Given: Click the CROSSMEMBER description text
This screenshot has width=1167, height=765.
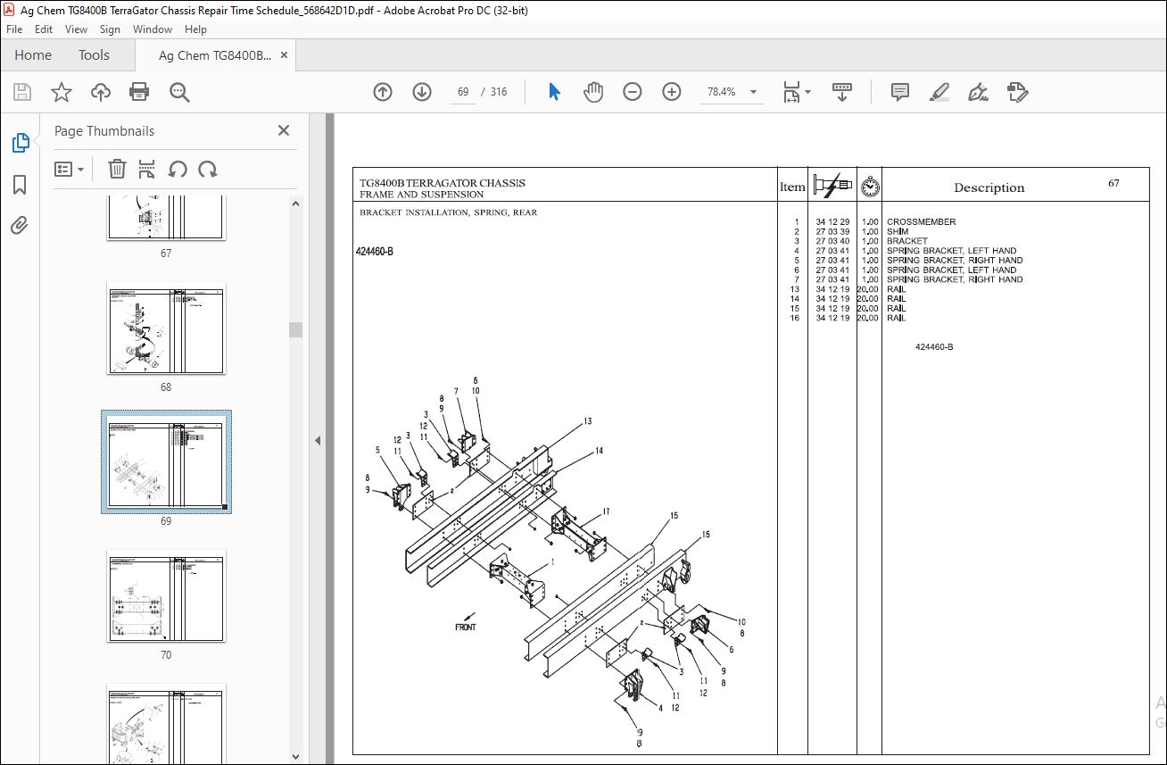Looking at the screenshot, I should tap(921, 222).
